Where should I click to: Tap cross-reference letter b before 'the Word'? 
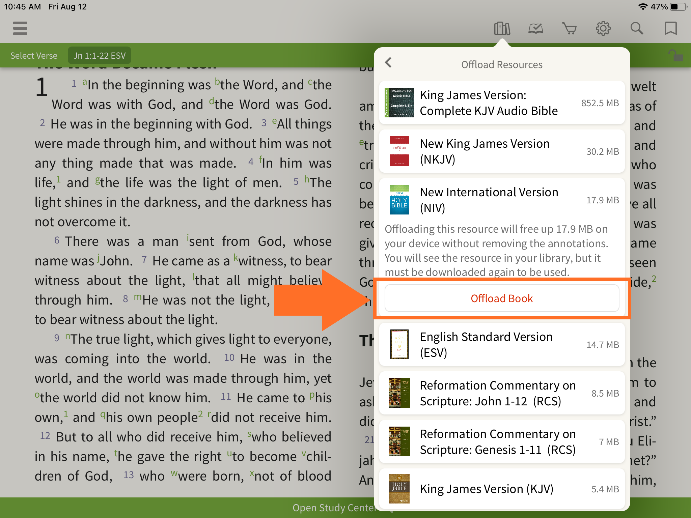218,81
